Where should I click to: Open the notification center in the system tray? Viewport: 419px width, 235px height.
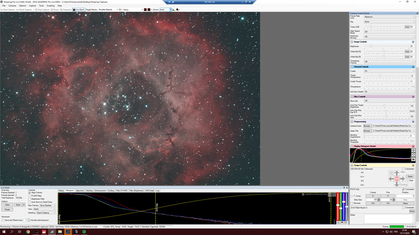pyautogui.click(x=414, y=232)
